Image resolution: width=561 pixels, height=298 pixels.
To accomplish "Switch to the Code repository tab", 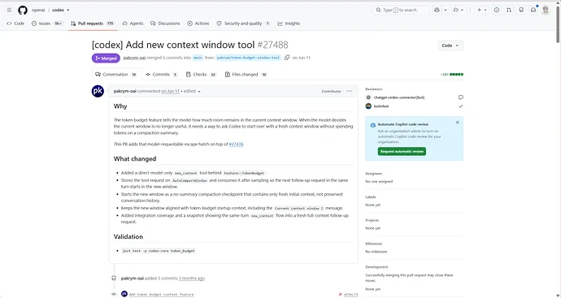I will tap(15, 24).
